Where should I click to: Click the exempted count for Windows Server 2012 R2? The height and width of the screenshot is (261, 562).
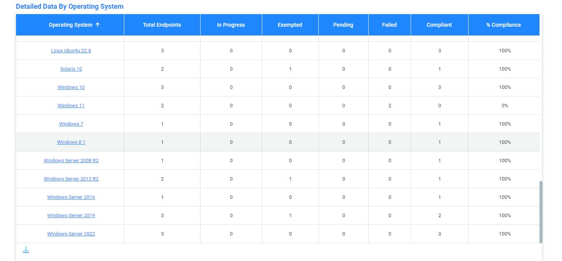290,179
